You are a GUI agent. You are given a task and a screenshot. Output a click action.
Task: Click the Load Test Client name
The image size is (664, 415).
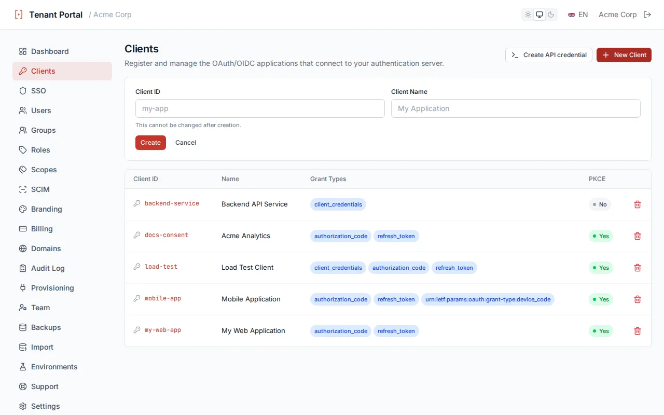247,268
